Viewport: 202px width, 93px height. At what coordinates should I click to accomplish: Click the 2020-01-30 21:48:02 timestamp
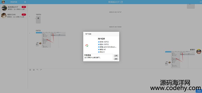(x=115, y=27)
